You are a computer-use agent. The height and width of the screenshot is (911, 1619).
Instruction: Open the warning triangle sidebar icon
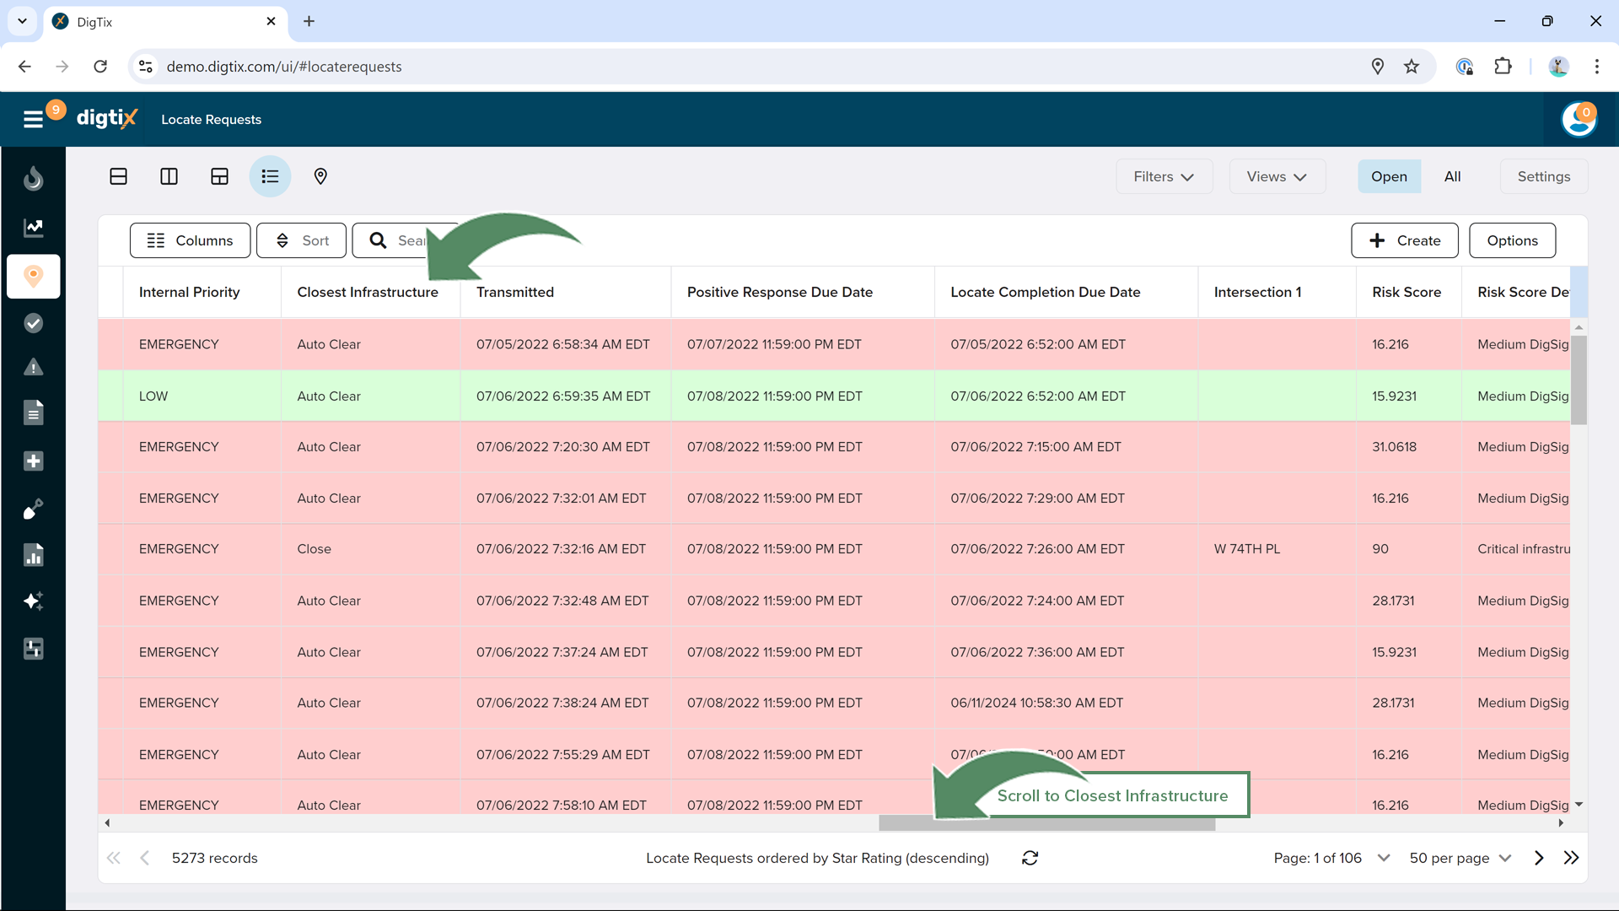coord(33,368)
